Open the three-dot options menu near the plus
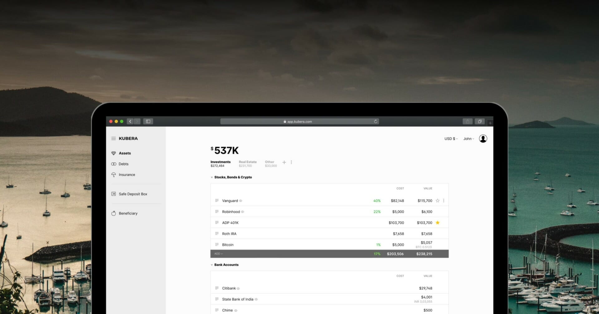Image resolution: width=599 pixels, height=314 pixels. click(291, 162)
